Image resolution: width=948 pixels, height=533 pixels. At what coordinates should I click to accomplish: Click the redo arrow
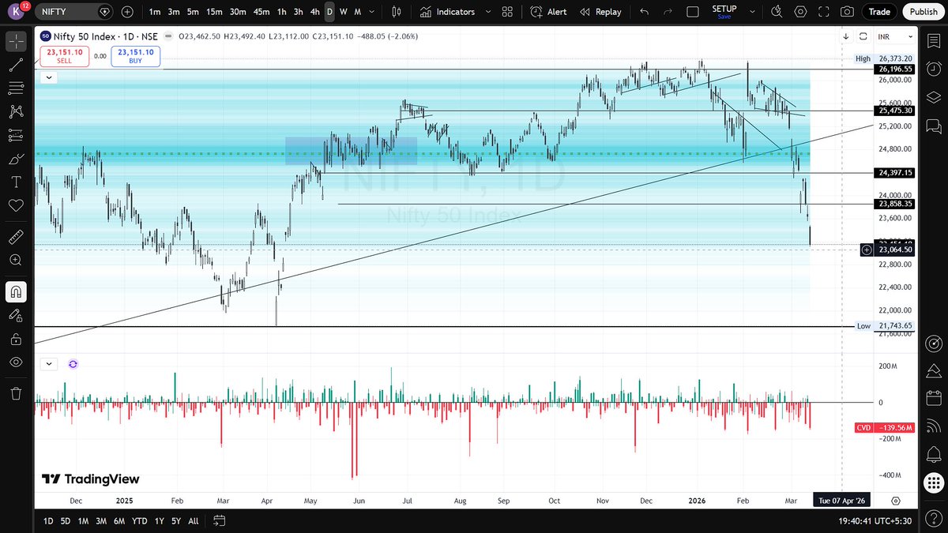point(668,12)
